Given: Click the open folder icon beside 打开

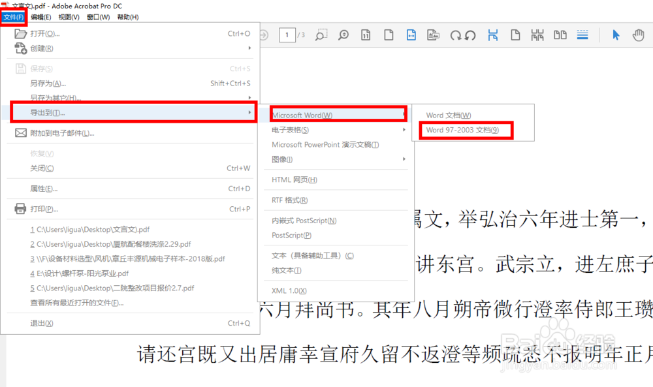Looking at the screenshot, I should (x=20, y=33).
